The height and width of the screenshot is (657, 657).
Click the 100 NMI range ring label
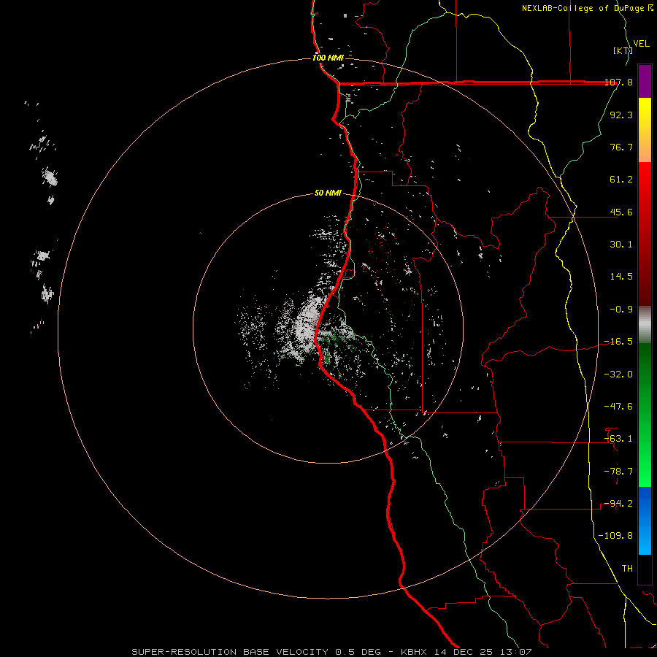pyautogui.click(x=328, y=58)
